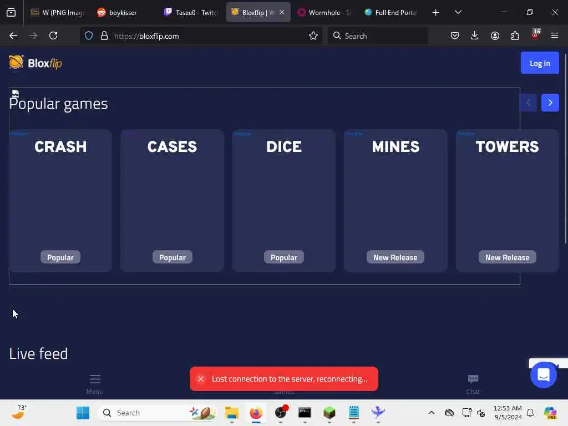Open the MINES game card
This screenshot has width=568, height=426.
coord(395,201)
